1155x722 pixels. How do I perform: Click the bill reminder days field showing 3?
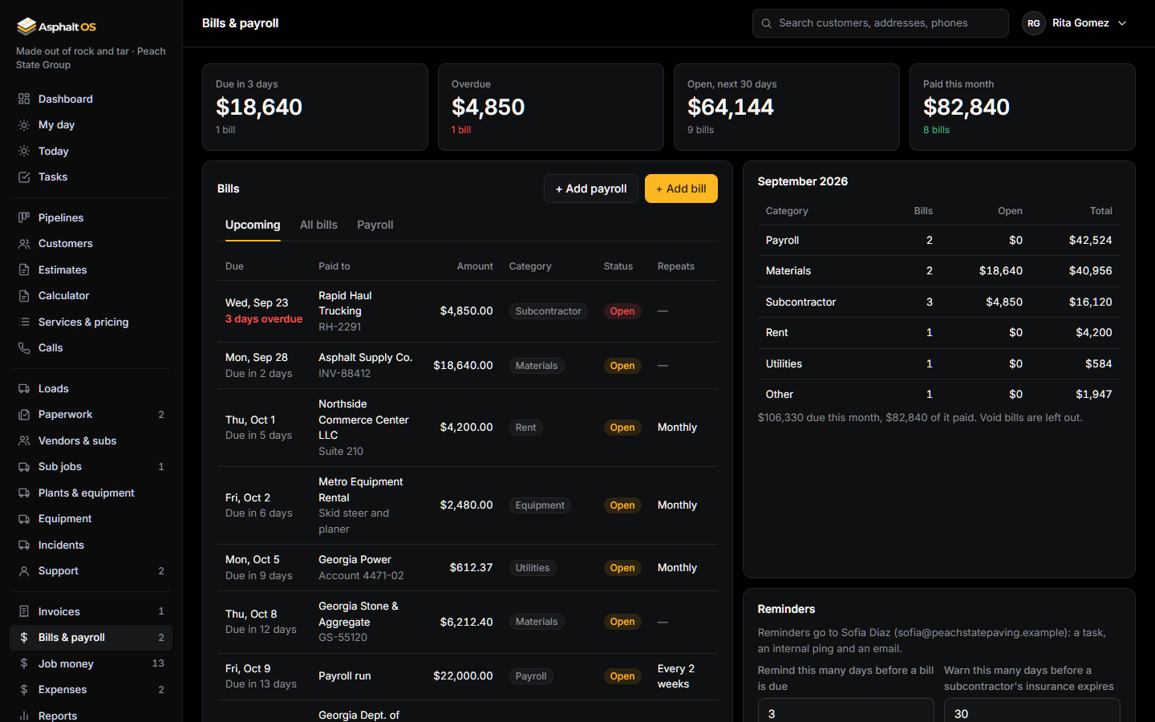[846, 712]
